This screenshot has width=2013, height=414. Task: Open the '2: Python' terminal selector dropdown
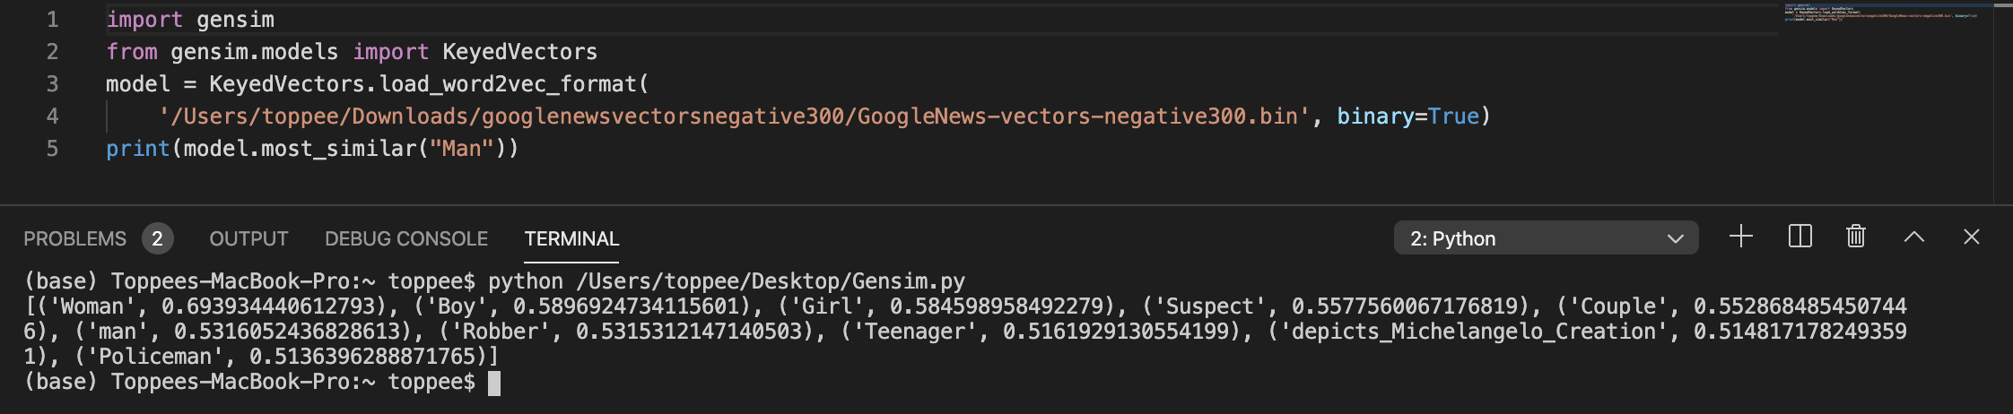click(x=1546, y=238)
